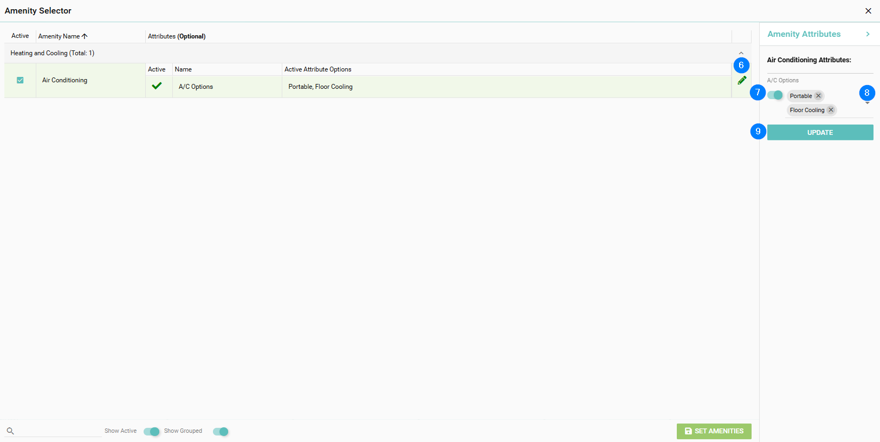The width and height of the screenshot is (880, 442).
Task: Disable the Show Active toggle
Action: click(x=152, y=432)
